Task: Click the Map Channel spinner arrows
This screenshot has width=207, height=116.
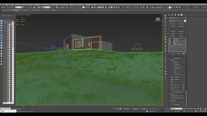Action: (x=184, y=96)
